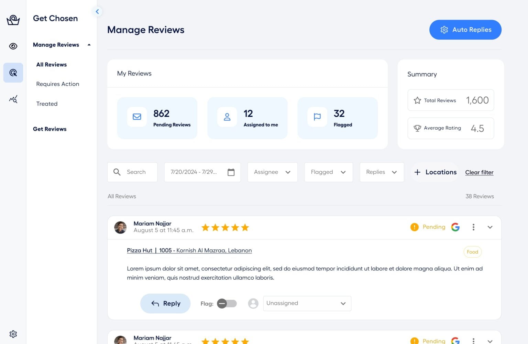The width and height of the screenshot is (528, 344).
Task: Select Requires Action in the sidebar
Action: click(58, 84)
